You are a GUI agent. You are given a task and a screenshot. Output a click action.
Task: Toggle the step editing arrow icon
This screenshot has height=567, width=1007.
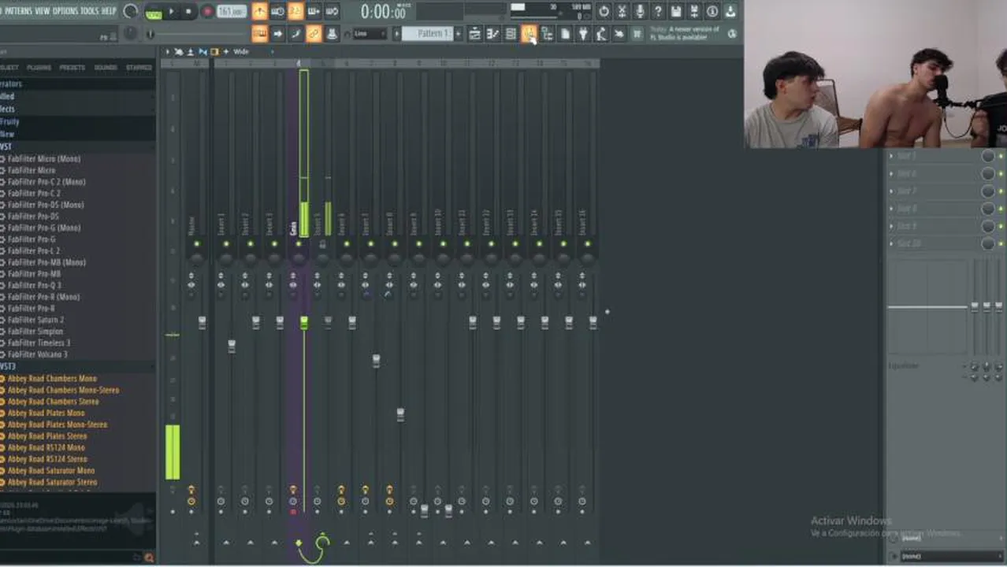[x=277, y=34]
